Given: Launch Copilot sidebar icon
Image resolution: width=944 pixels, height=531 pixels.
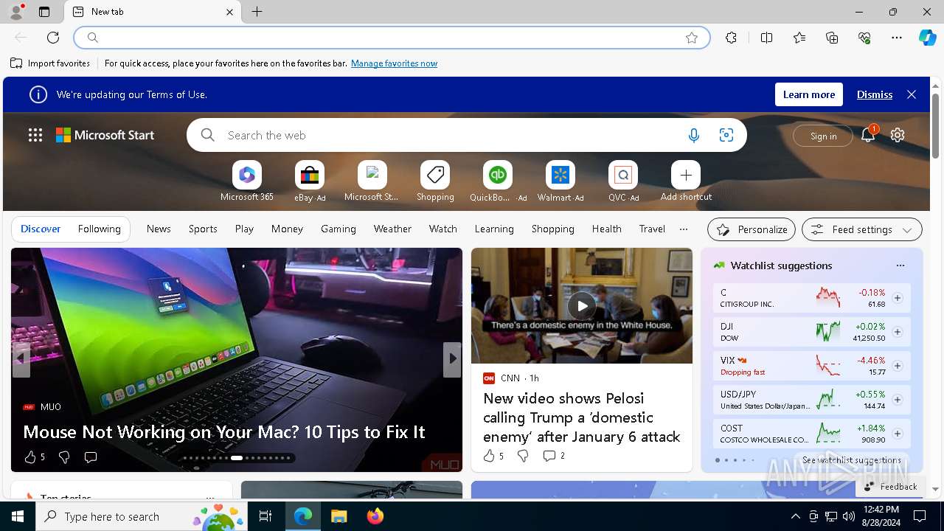Looking at the screenshot, I should click(928, 38).
